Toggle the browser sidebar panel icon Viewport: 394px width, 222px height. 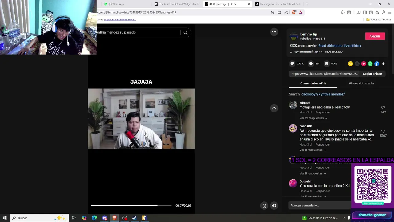(x=365, y=12)
